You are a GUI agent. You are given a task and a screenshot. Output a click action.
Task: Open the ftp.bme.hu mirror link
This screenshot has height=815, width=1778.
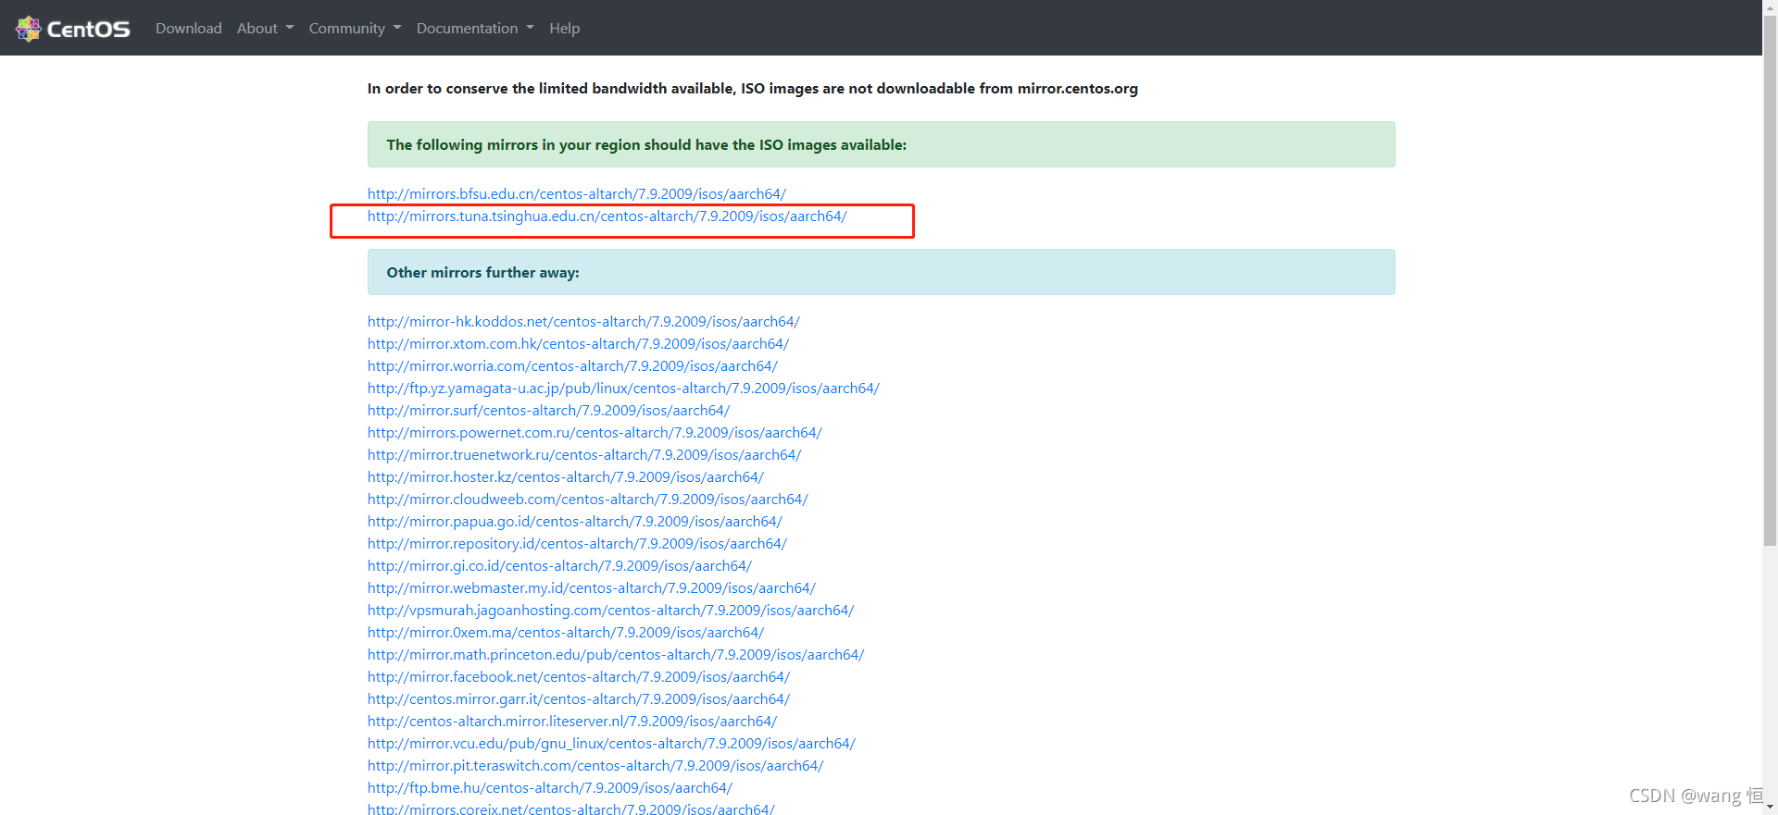tap(550, 788)
